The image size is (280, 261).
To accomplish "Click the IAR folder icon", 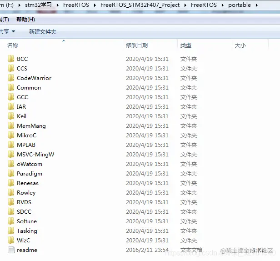I will pyautogui.click(x=11, y=106).
